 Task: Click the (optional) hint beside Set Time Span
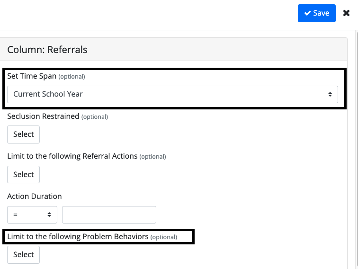[x=72, y=77]
